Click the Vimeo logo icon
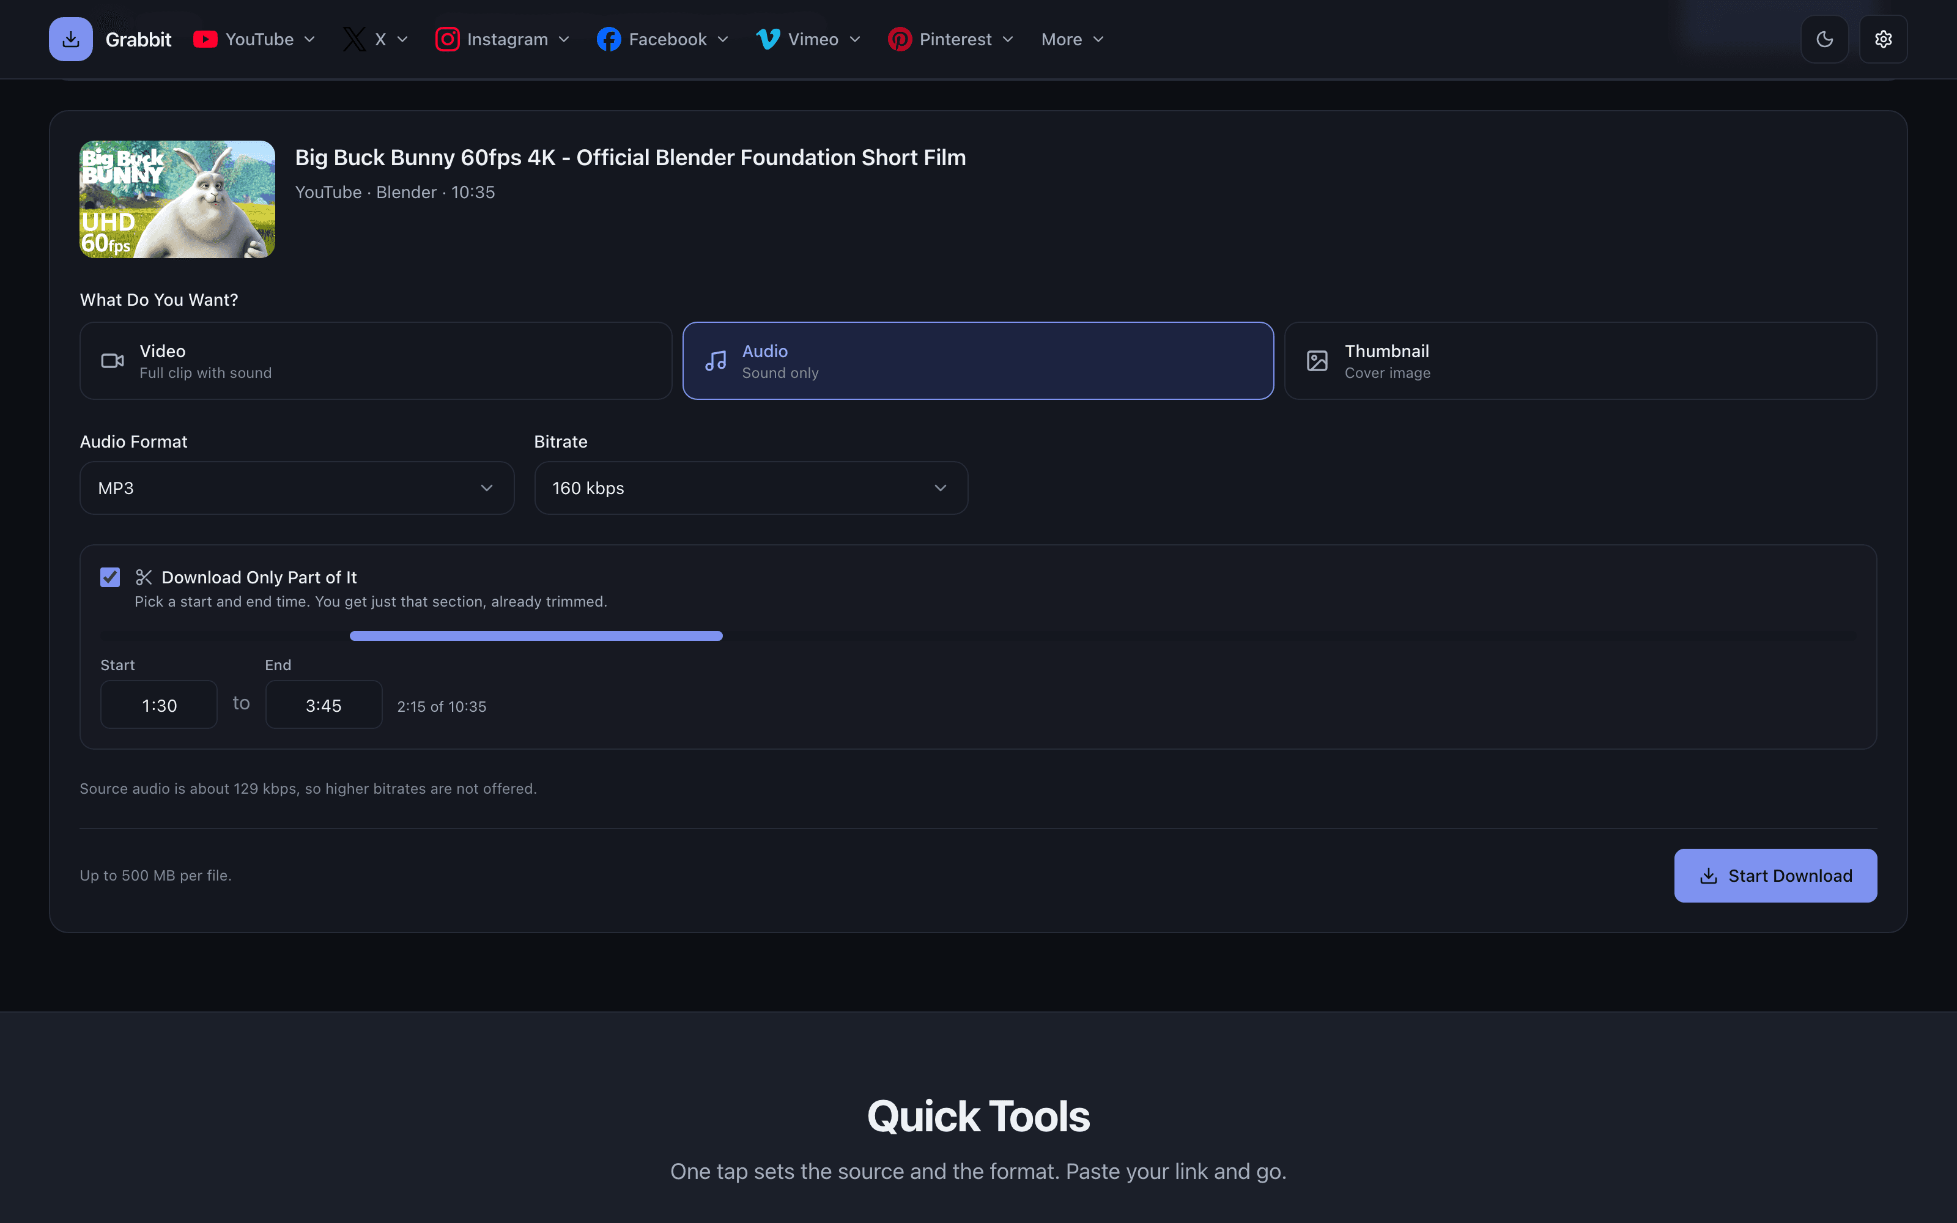This screenshot has width=1957, height=1223. pos(768,39)
